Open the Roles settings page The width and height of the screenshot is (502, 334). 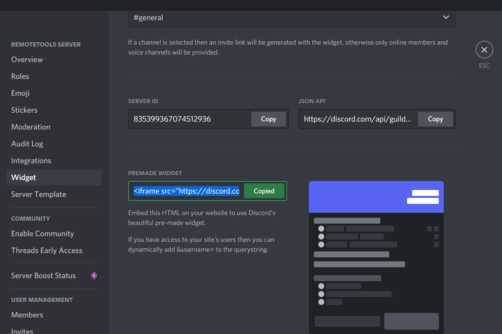(54, 76)
